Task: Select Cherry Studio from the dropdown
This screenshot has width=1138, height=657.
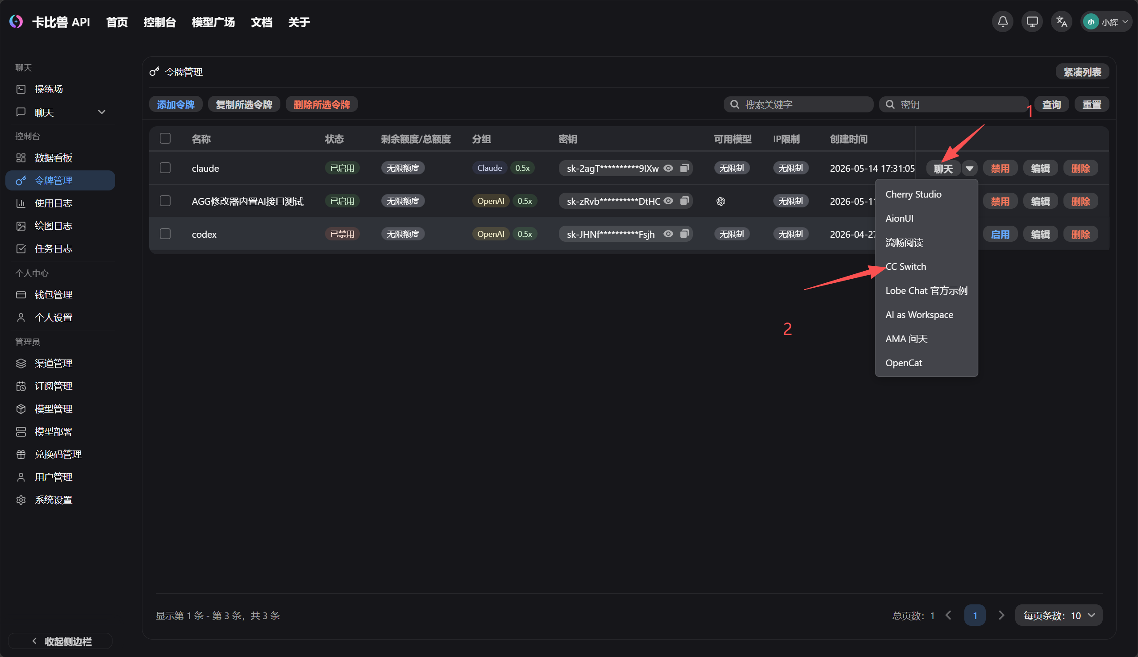Action: coord(926,194)
